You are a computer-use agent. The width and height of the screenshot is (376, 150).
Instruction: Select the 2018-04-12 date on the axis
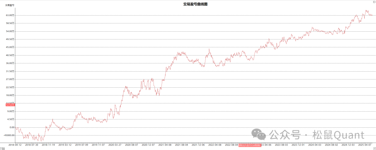15,145
